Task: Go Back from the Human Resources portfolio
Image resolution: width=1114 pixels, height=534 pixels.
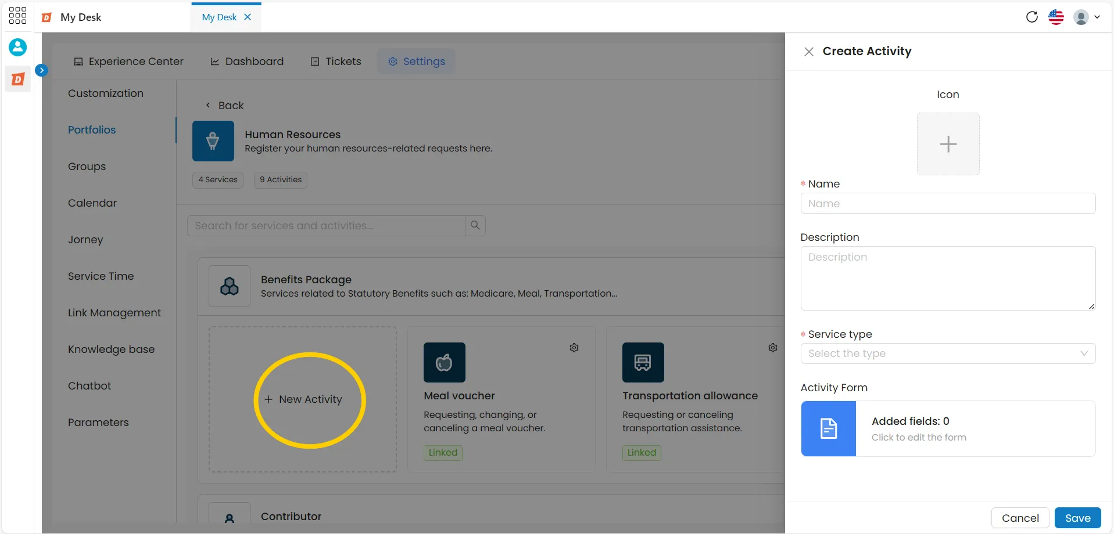Action: [x=224, y=106]
